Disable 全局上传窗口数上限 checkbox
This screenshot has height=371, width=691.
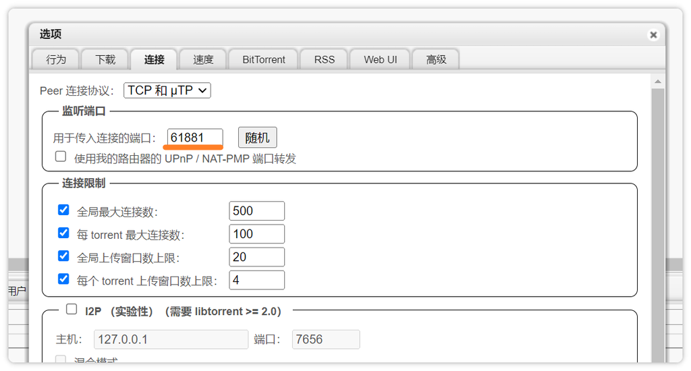(63, 256)
